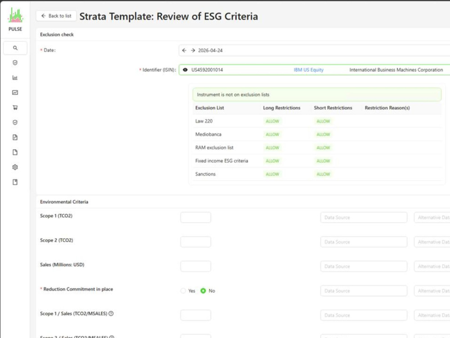Click the Scope 2 (TCO2) value box
Screen dimensions: 450x338
point(196,242)
